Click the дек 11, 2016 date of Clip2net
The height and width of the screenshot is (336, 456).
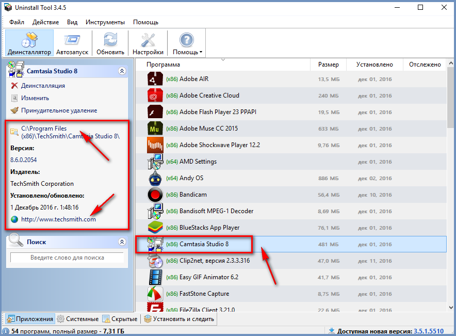375,261
